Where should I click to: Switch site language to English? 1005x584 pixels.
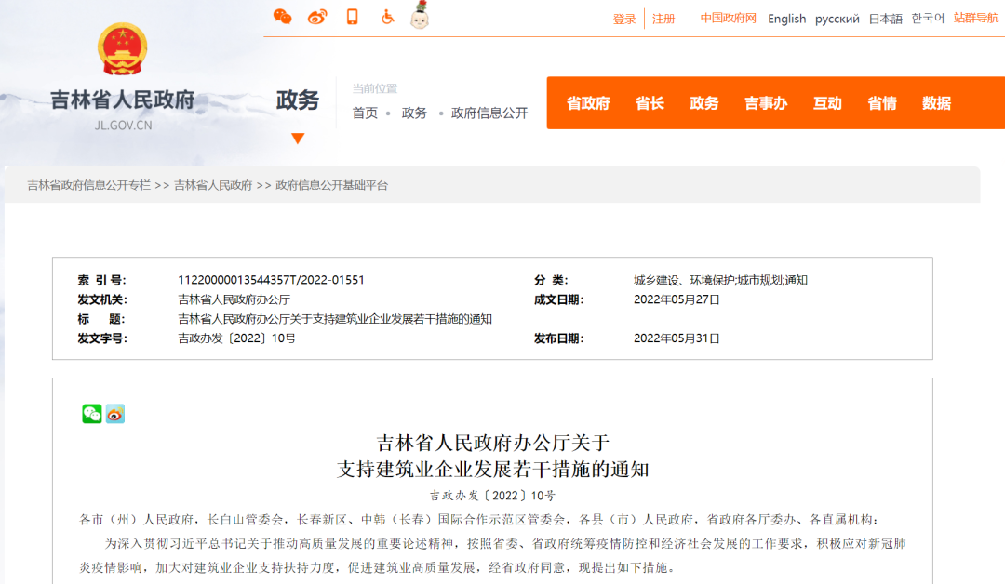786,19
